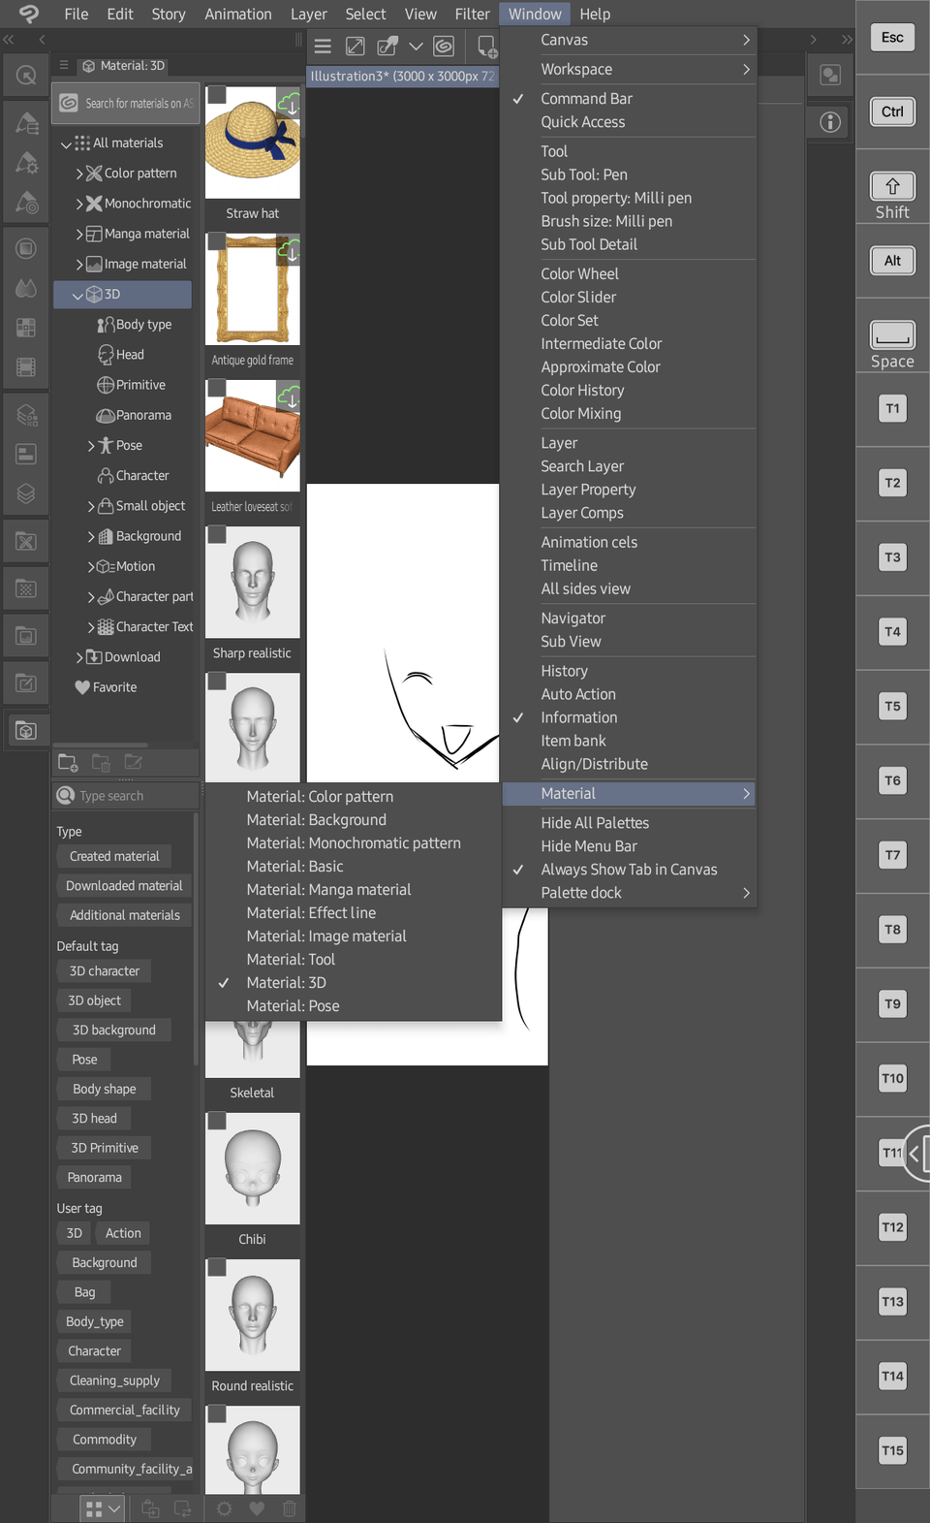Click the delete folder icon below material tree
Viewport: 930px width, 1523px height.
point(101,762)
